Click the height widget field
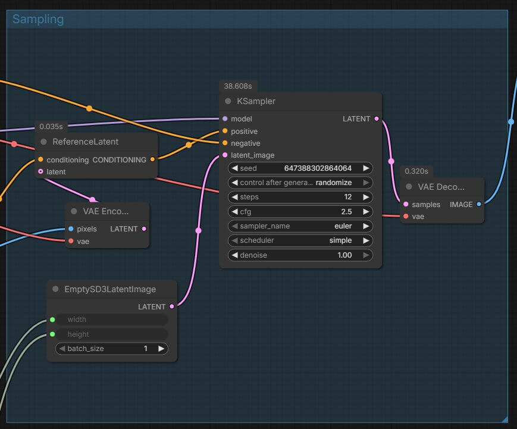Screen dimensions: 517x429 (x=111, y=334)
